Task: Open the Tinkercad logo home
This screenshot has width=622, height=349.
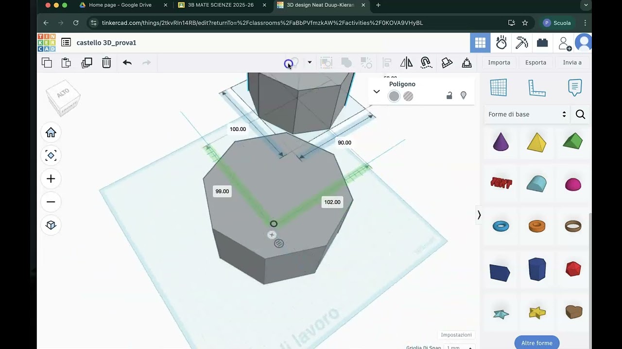Action: 47,43
